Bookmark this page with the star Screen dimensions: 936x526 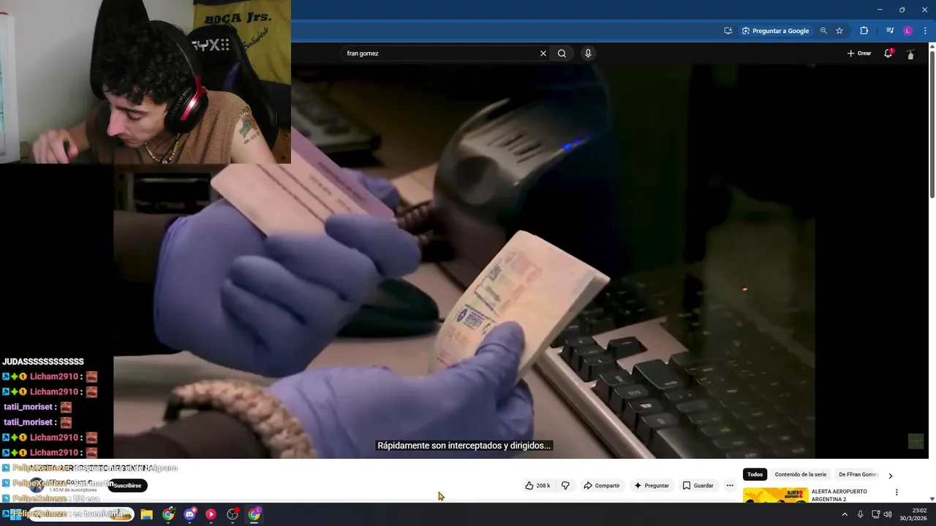point(839,31)
